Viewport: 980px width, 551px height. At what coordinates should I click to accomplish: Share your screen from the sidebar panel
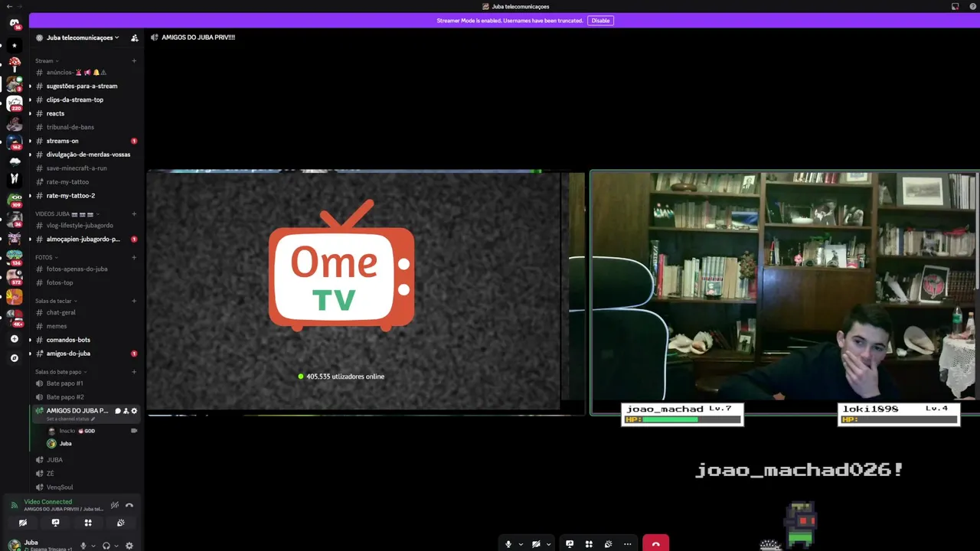pyautogui.click(x=55, y=523)
